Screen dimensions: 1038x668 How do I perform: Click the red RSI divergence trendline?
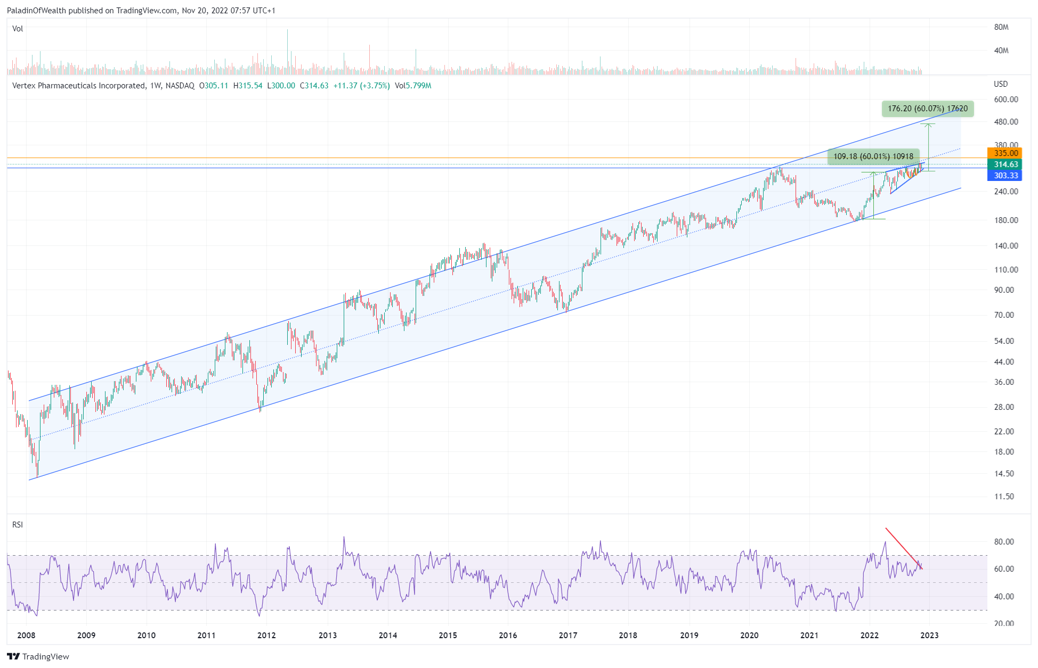click(x=904, y=548)
